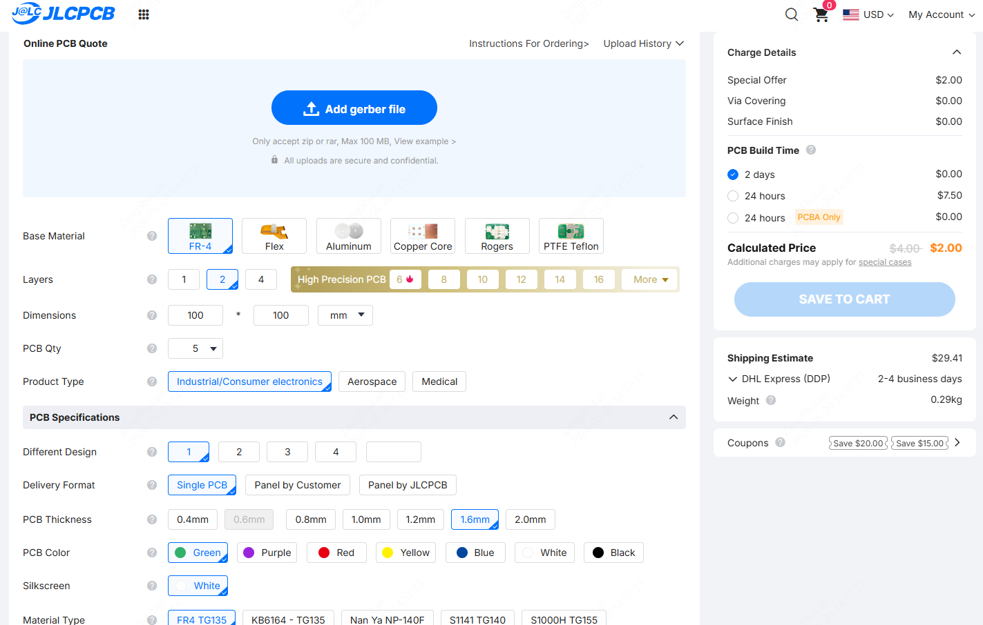The image size is (983, 625).
Task: Pick the Yellow PCB color
Action: tap(406, 553)
